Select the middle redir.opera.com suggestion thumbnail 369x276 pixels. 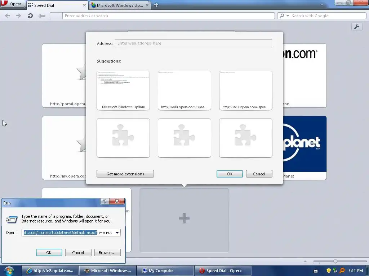pos(184,90)
